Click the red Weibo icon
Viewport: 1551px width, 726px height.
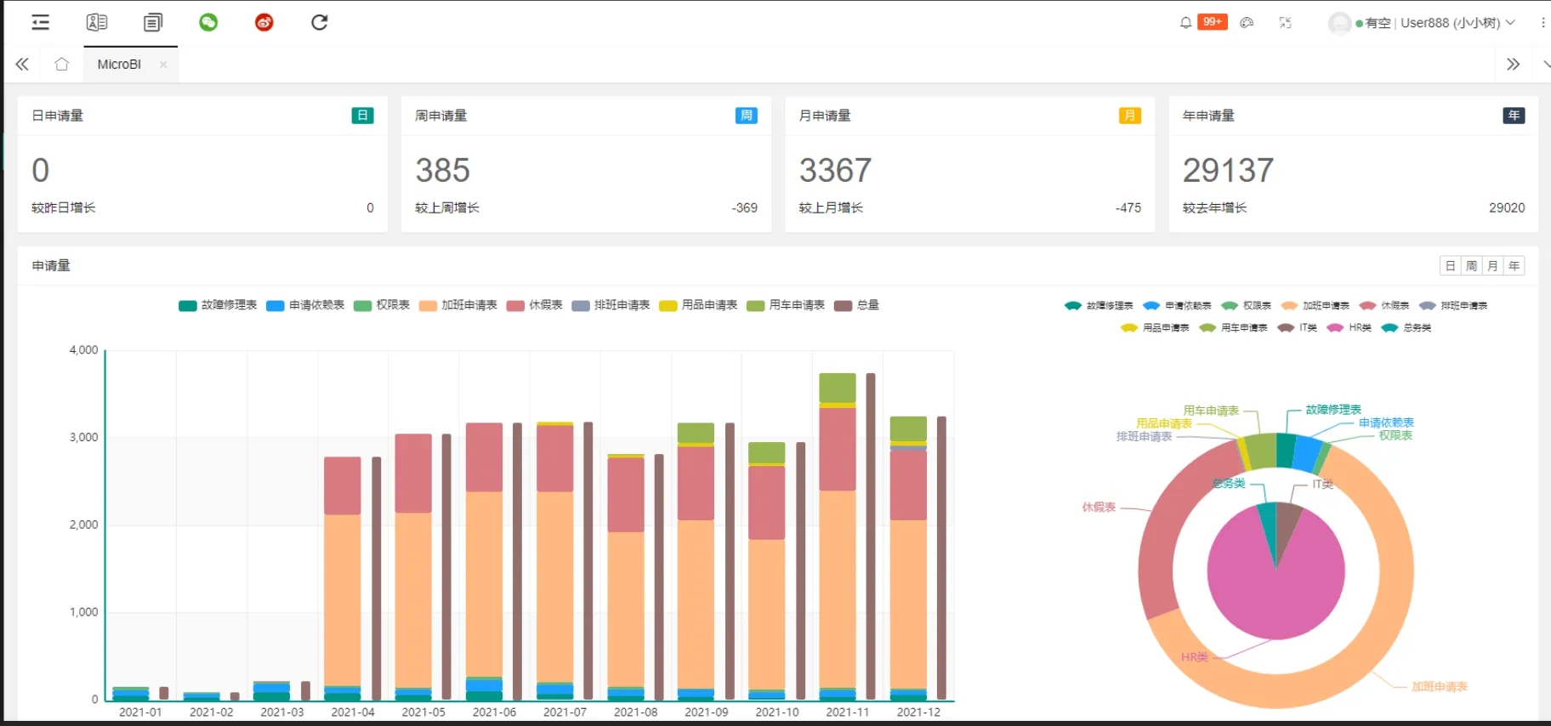(x=264, y=23)
